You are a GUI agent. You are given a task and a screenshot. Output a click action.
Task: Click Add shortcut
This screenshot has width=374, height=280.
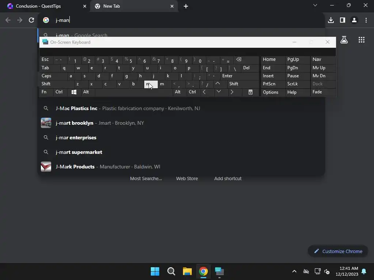click(x=228, y=178)
